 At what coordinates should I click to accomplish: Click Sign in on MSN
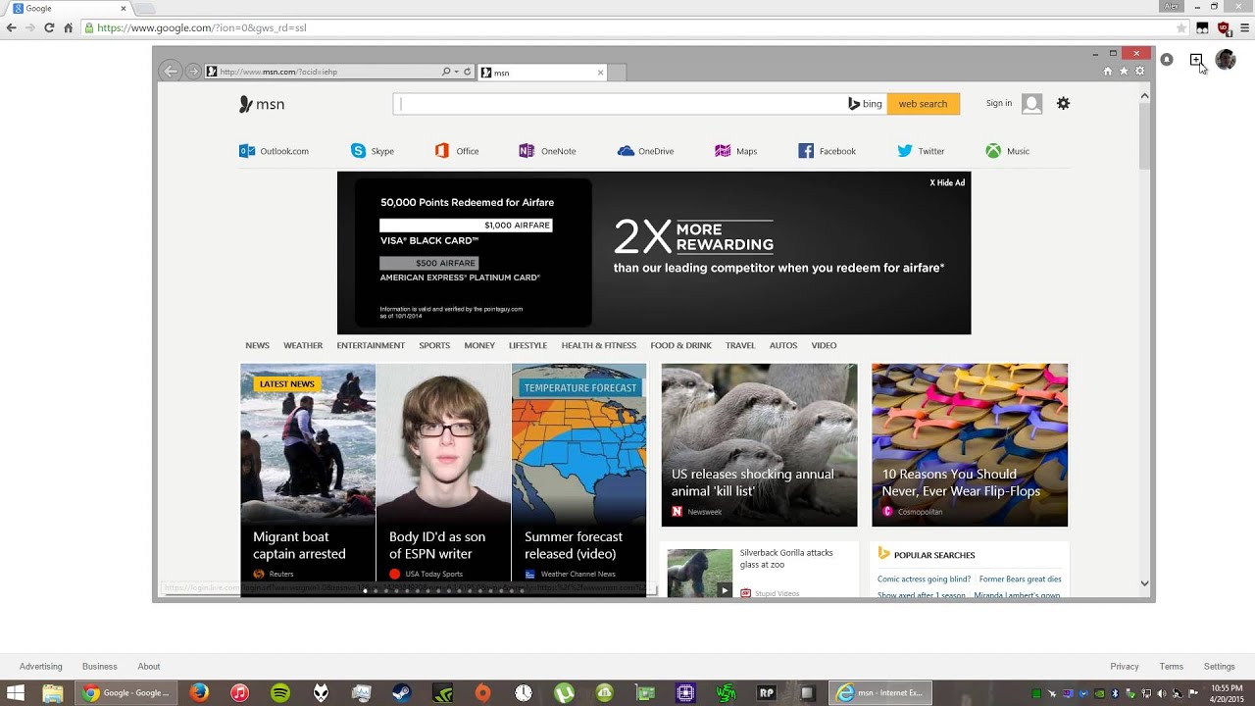point(999,103)
